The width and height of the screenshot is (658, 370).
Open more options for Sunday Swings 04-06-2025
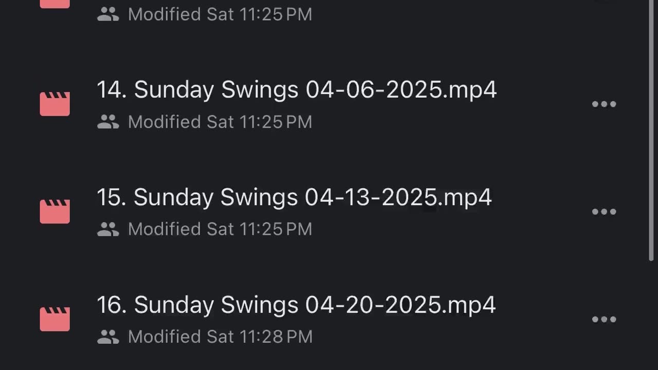pyautogui.click(x=604, y=104)
